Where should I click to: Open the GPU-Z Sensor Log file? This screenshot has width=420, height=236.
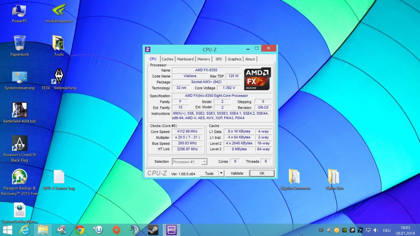pos(59,180)
